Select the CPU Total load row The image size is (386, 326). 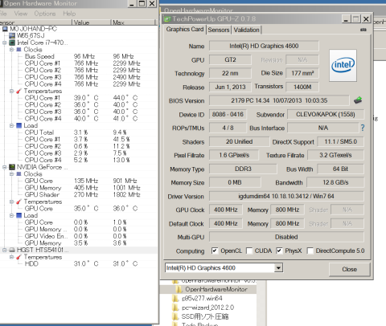(x=78, y=132)
